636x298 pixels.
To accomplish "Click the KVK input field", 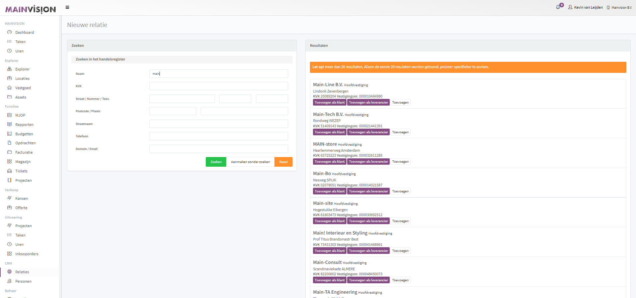I will pos(218,86).
